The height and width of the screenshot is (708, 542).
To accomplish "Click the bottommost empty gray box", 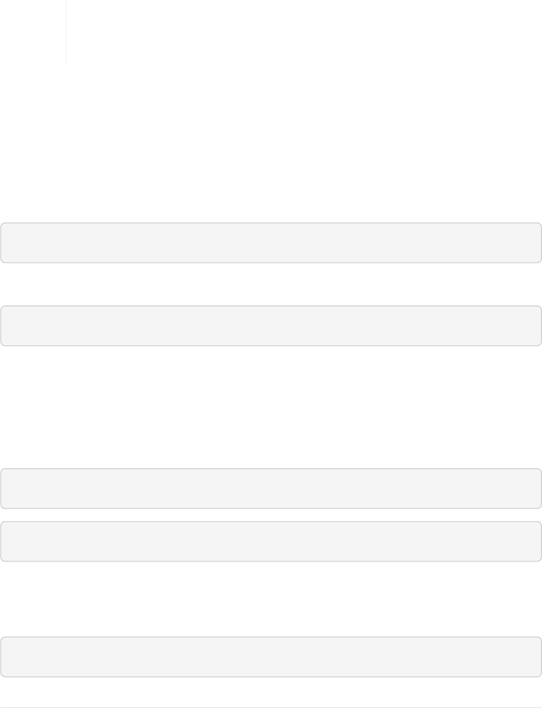I will (271, 656).
